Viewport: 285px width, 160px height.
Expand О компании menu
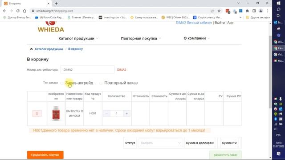coord(196,38)
